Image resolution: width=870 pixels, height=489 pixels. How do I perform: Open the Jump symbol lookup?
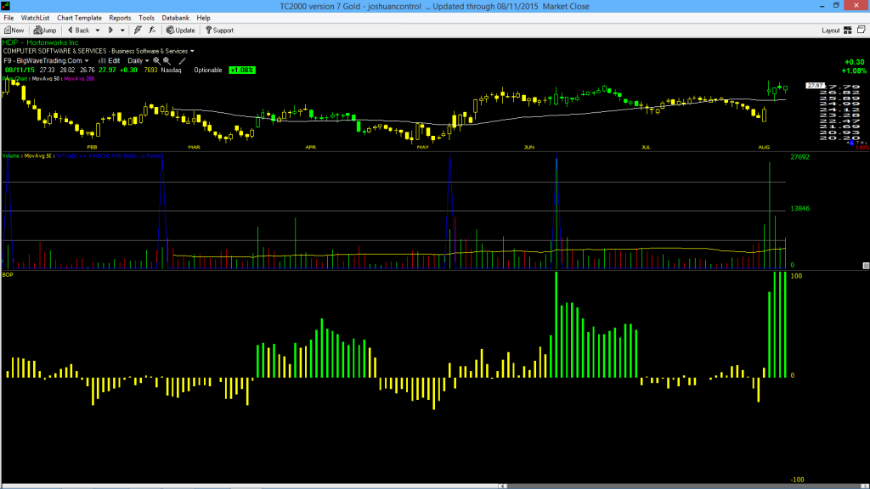pyautogui.click(x=45, y=31)
